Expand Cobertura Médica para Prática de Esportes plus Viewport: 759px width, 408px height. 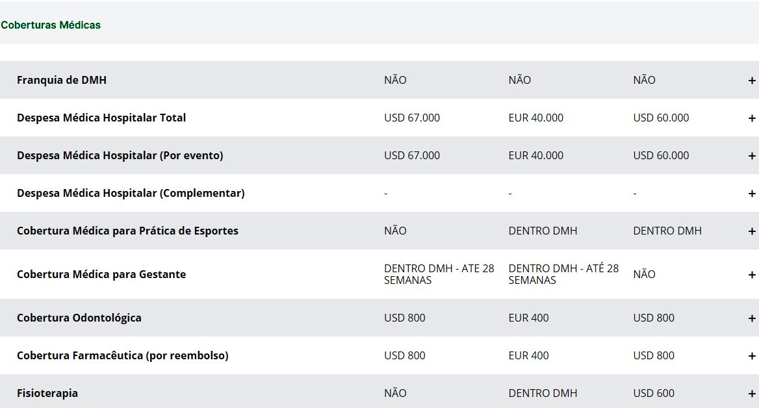click(752, 232)
